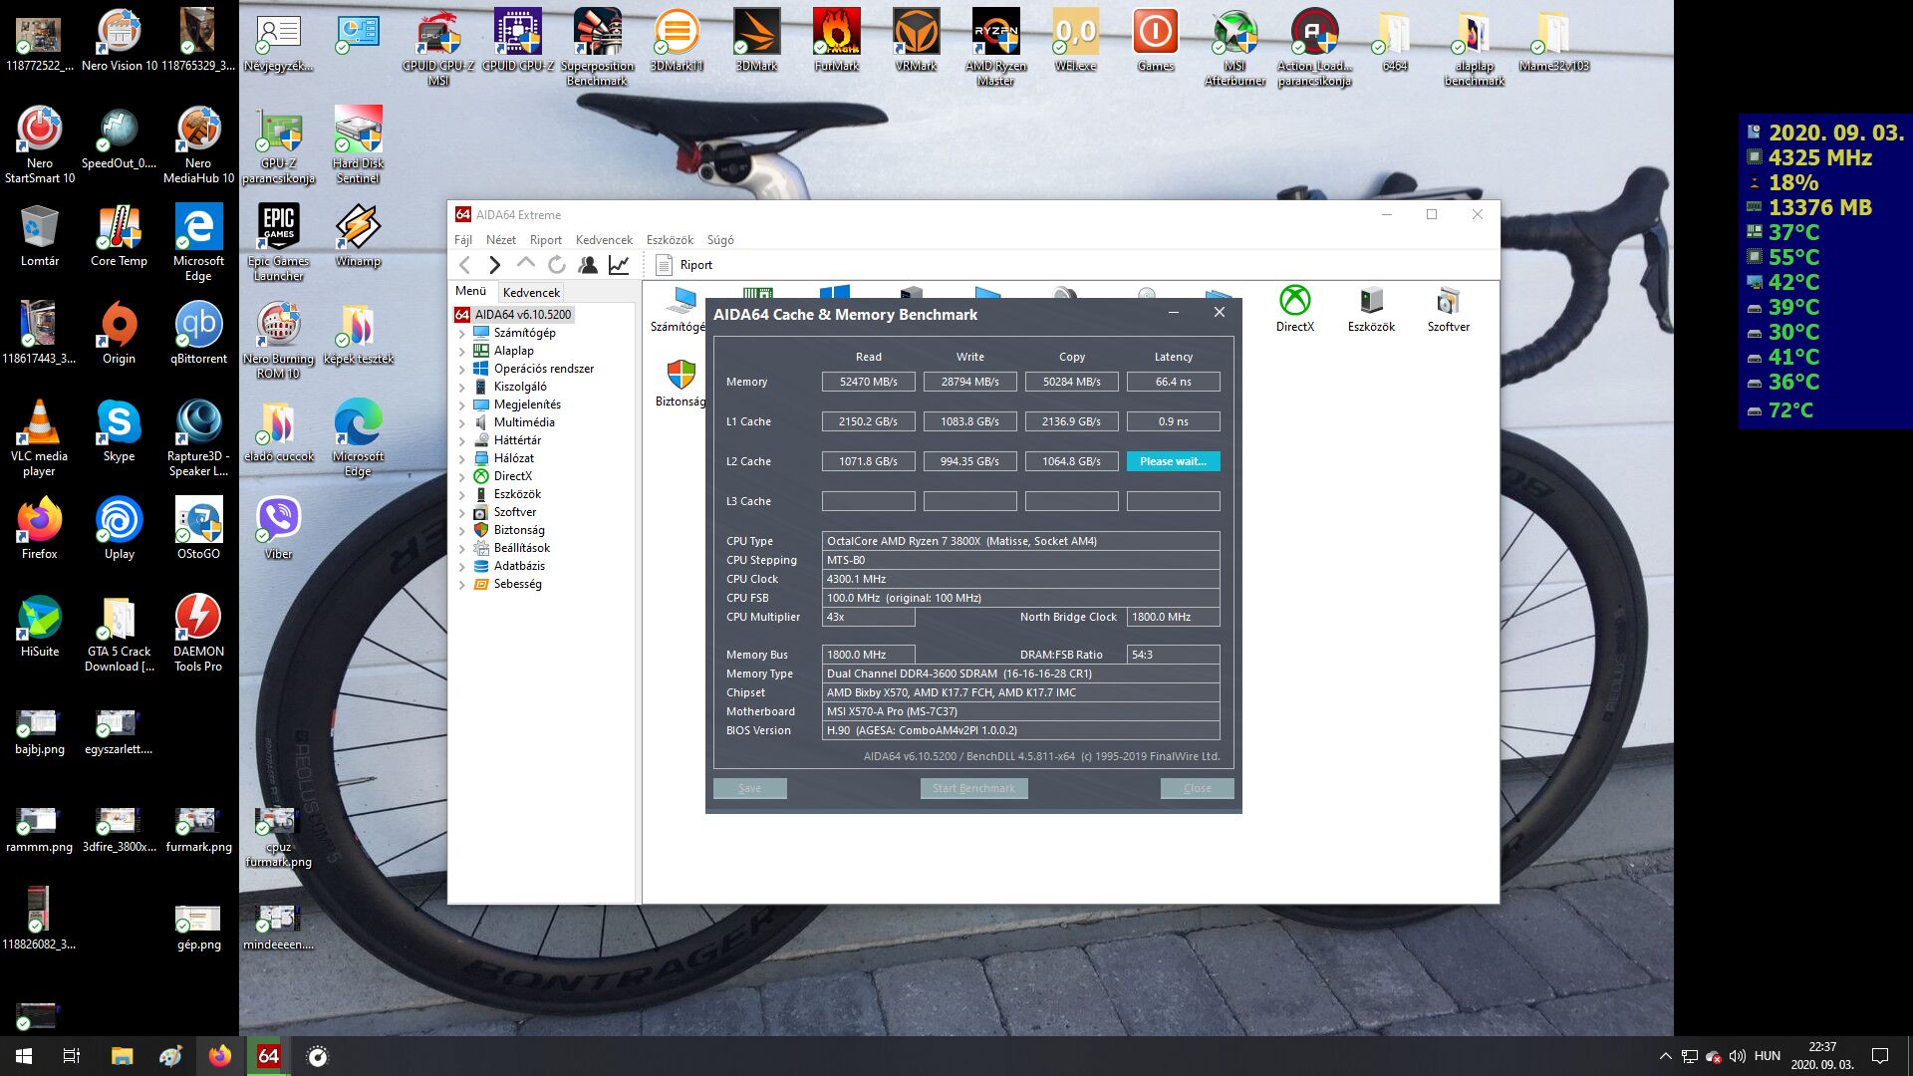This screenshot has height=1076, width=1913.
Task: Click the AIDA64 taskbar icon
Action: click(x=268, y=1056)
